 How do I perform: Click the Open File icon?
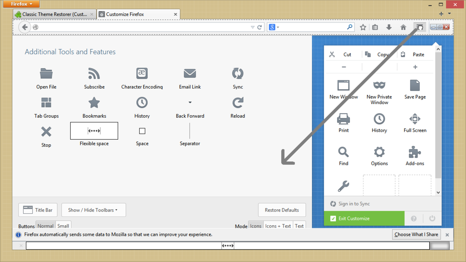(x=46, y=74)
